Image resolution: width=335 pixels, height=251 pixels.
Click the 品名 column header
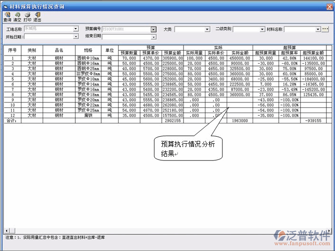pos(59,50)
